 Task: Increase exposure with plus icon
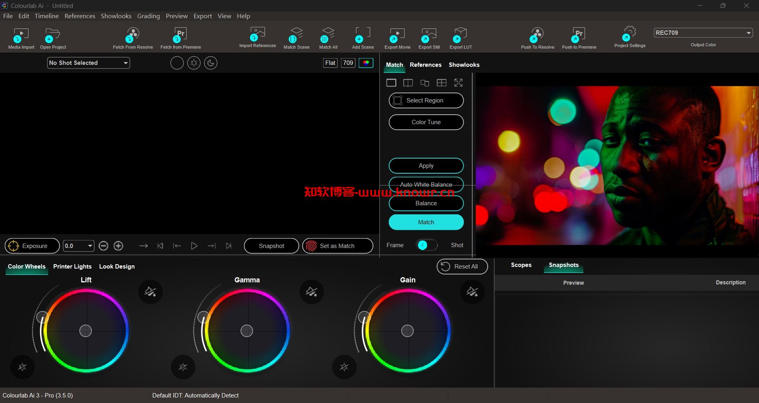(118, 246)
